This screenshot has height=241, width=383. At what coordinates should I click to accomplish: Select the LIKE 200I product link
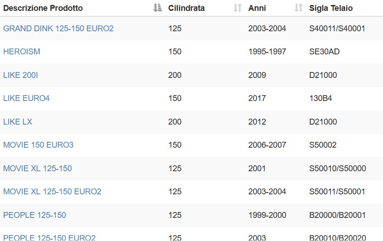[20, 75]
